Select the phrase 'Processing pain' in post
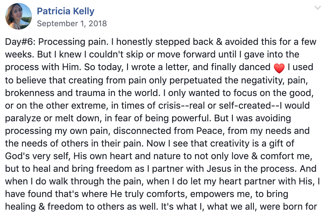 [x=73, y=42]
